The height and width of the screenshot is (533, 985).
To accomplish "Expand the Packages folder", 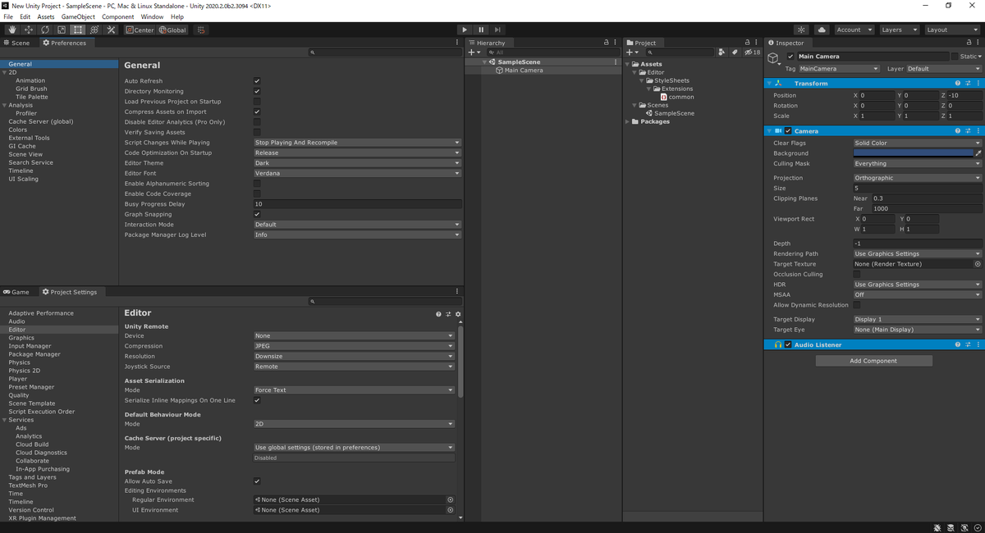I will coord(628,121).
